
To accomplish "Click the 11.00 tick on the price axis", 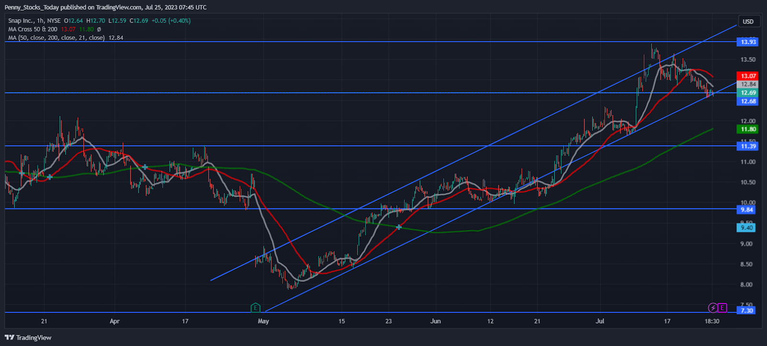I will tap(748, 162).
